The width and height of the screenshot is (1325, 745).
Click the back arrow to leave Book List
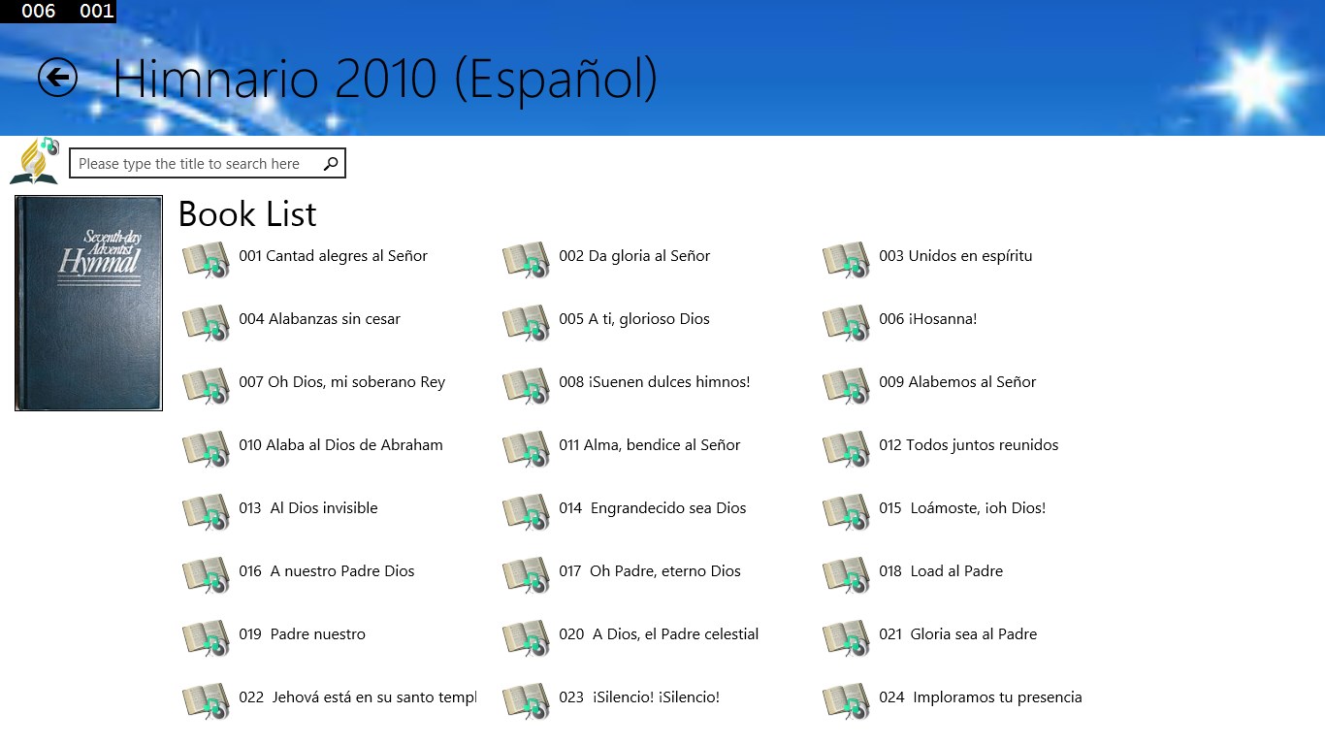pos(55,78)
